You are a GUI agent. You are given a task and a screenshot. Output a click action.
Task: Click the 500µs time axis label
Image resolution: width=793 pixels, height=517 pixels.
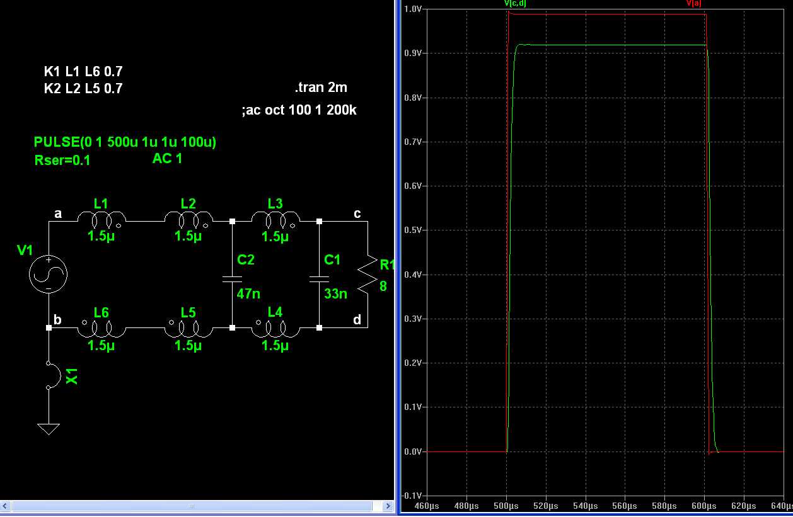tap(506, 506)
